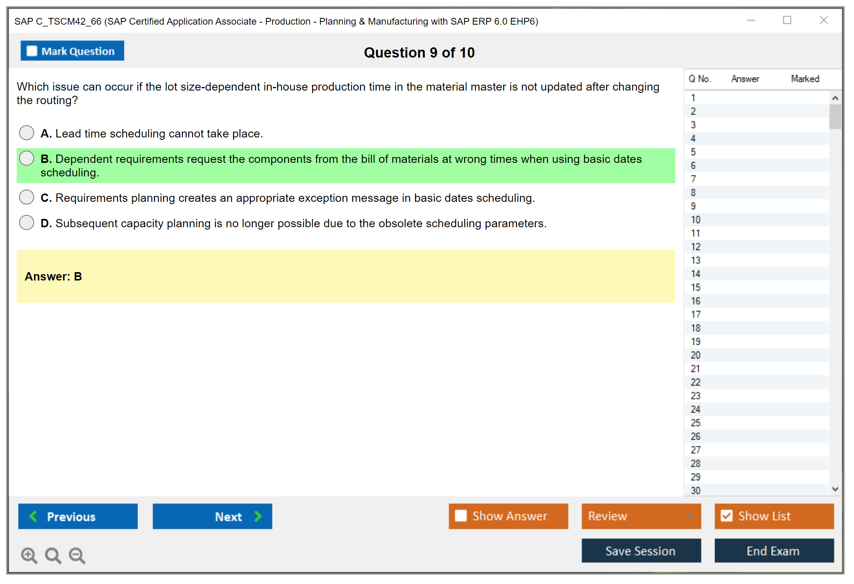854x584 pixels.
Task: Click the Answer column header
Action: [x=745, y=79]
